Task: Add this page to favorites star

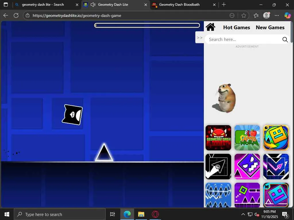Action: pyautogui.click(x=243, y=15)
